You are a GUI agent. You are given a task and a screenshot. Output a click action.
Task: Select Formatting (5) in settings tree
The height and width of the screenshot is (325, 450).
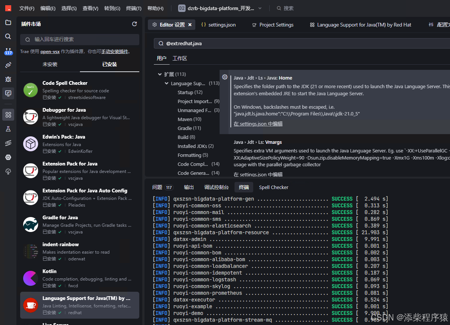click(193, 155)
